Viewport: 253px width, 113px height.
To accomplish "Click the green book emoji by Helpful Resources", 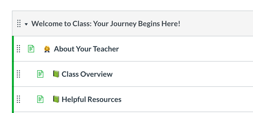I will [56, 99].
